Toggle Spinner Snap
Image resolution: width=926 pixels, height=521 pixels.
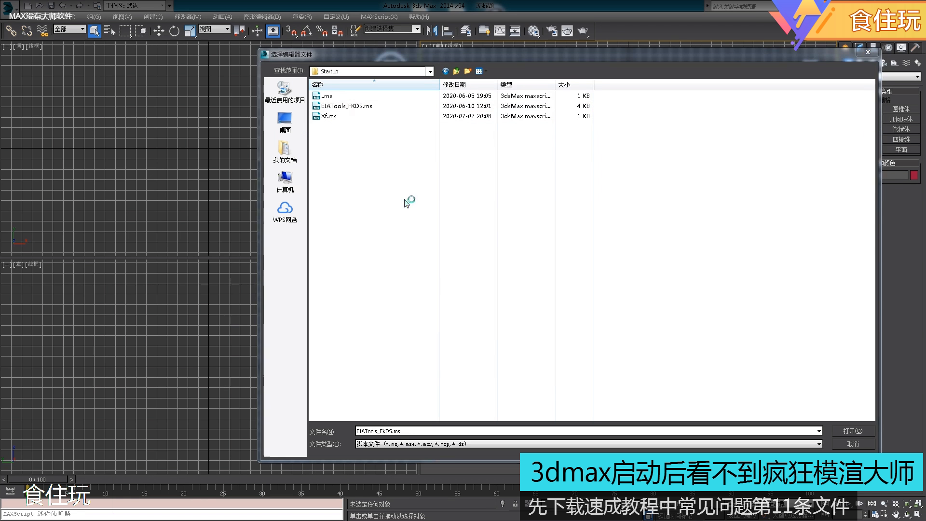(338, 31)
